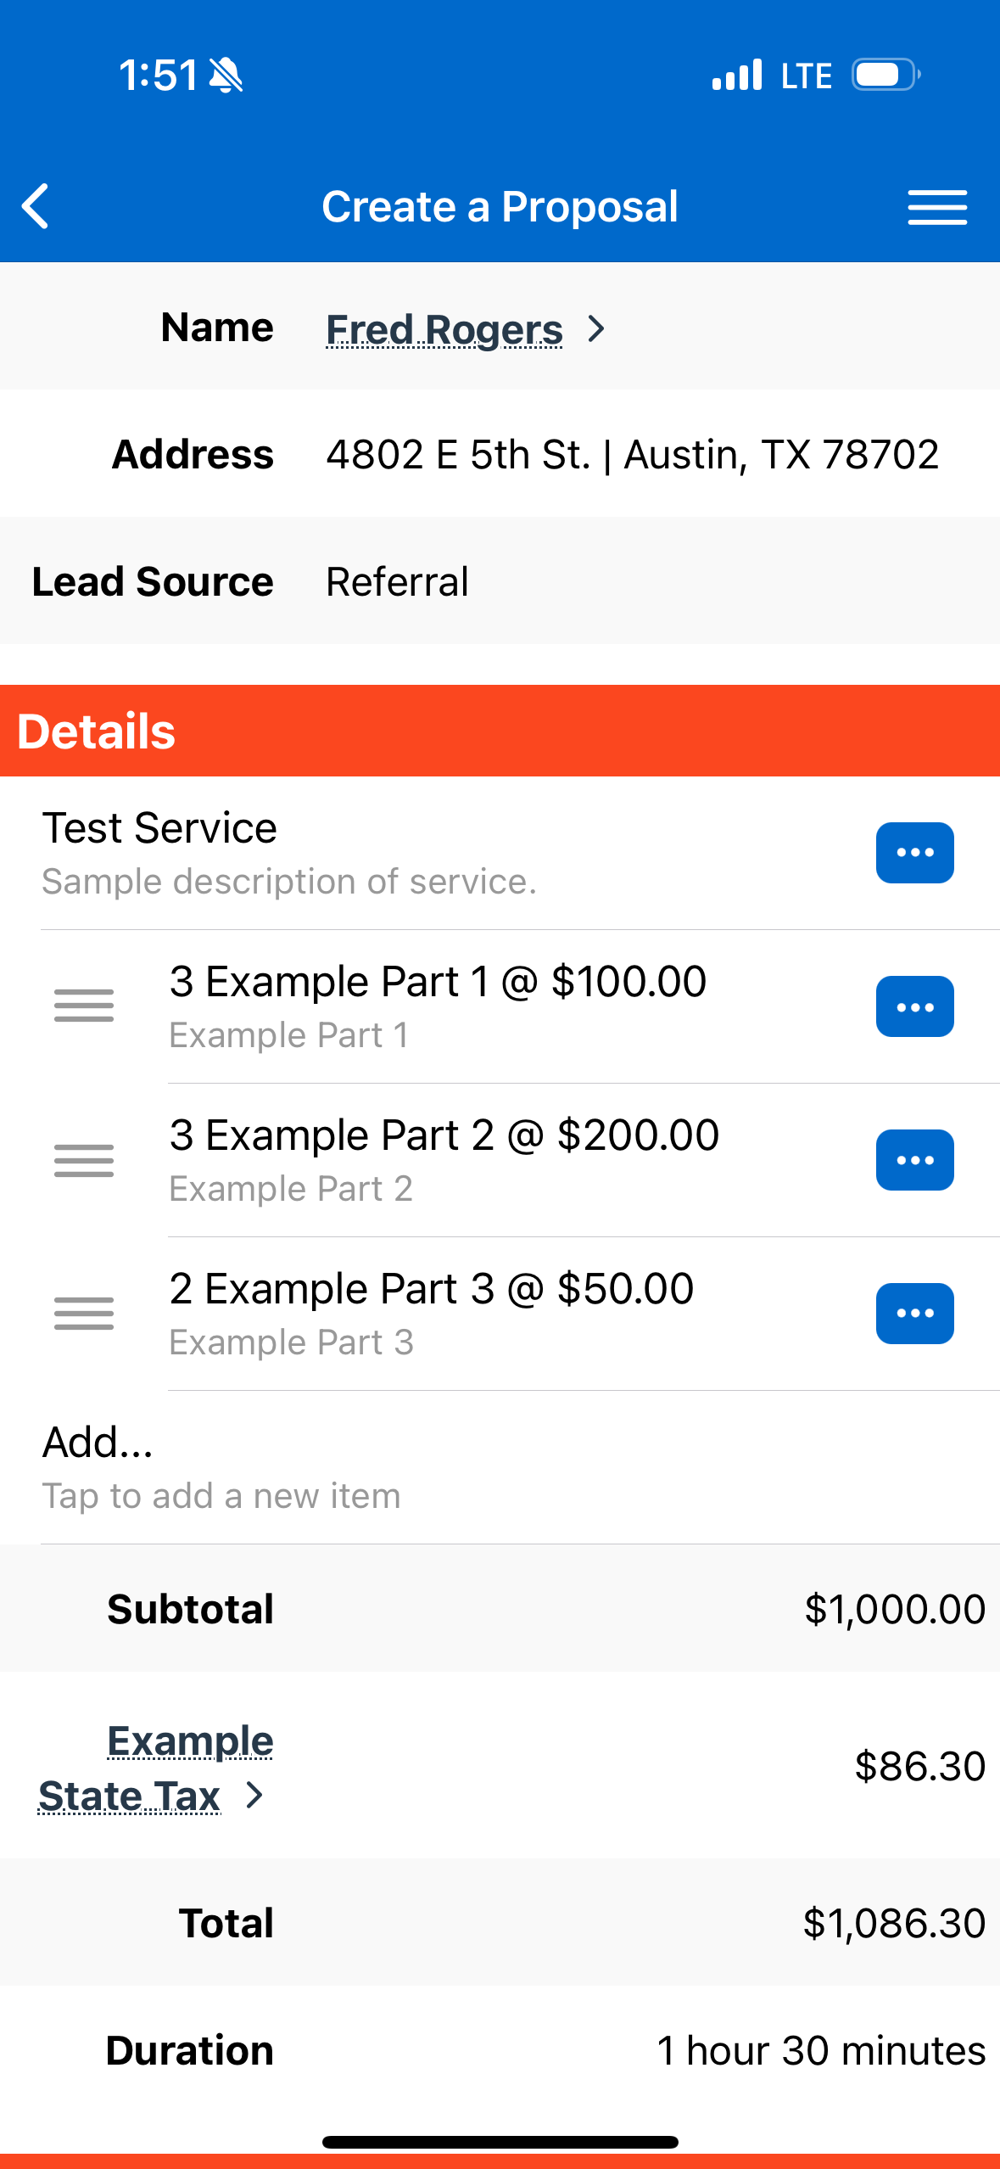Grab reorder handle for Example Part 1
1000x2169 pixels.
[84, 1006]
